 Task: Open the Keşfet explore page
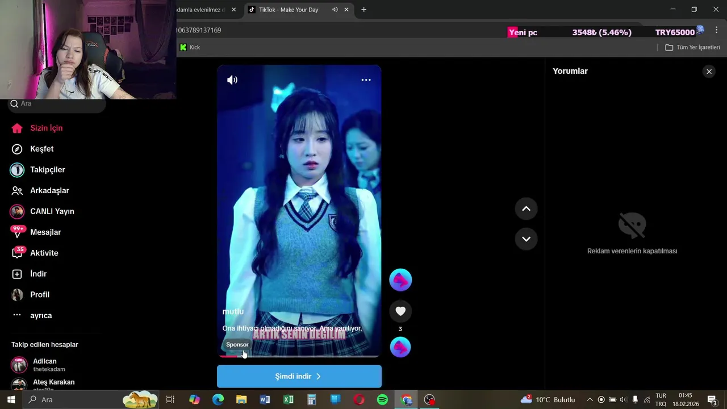coord(33,149)
